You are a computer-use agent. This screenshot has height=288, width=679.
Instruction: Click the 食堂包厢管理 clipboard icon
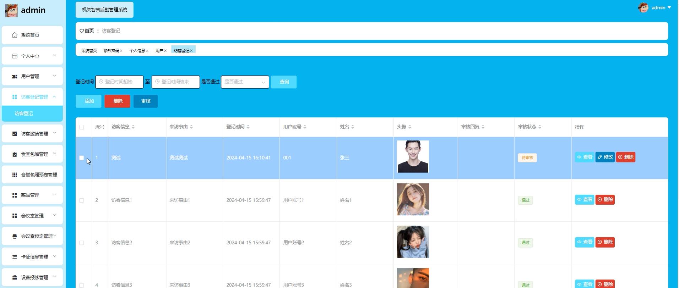15,154
